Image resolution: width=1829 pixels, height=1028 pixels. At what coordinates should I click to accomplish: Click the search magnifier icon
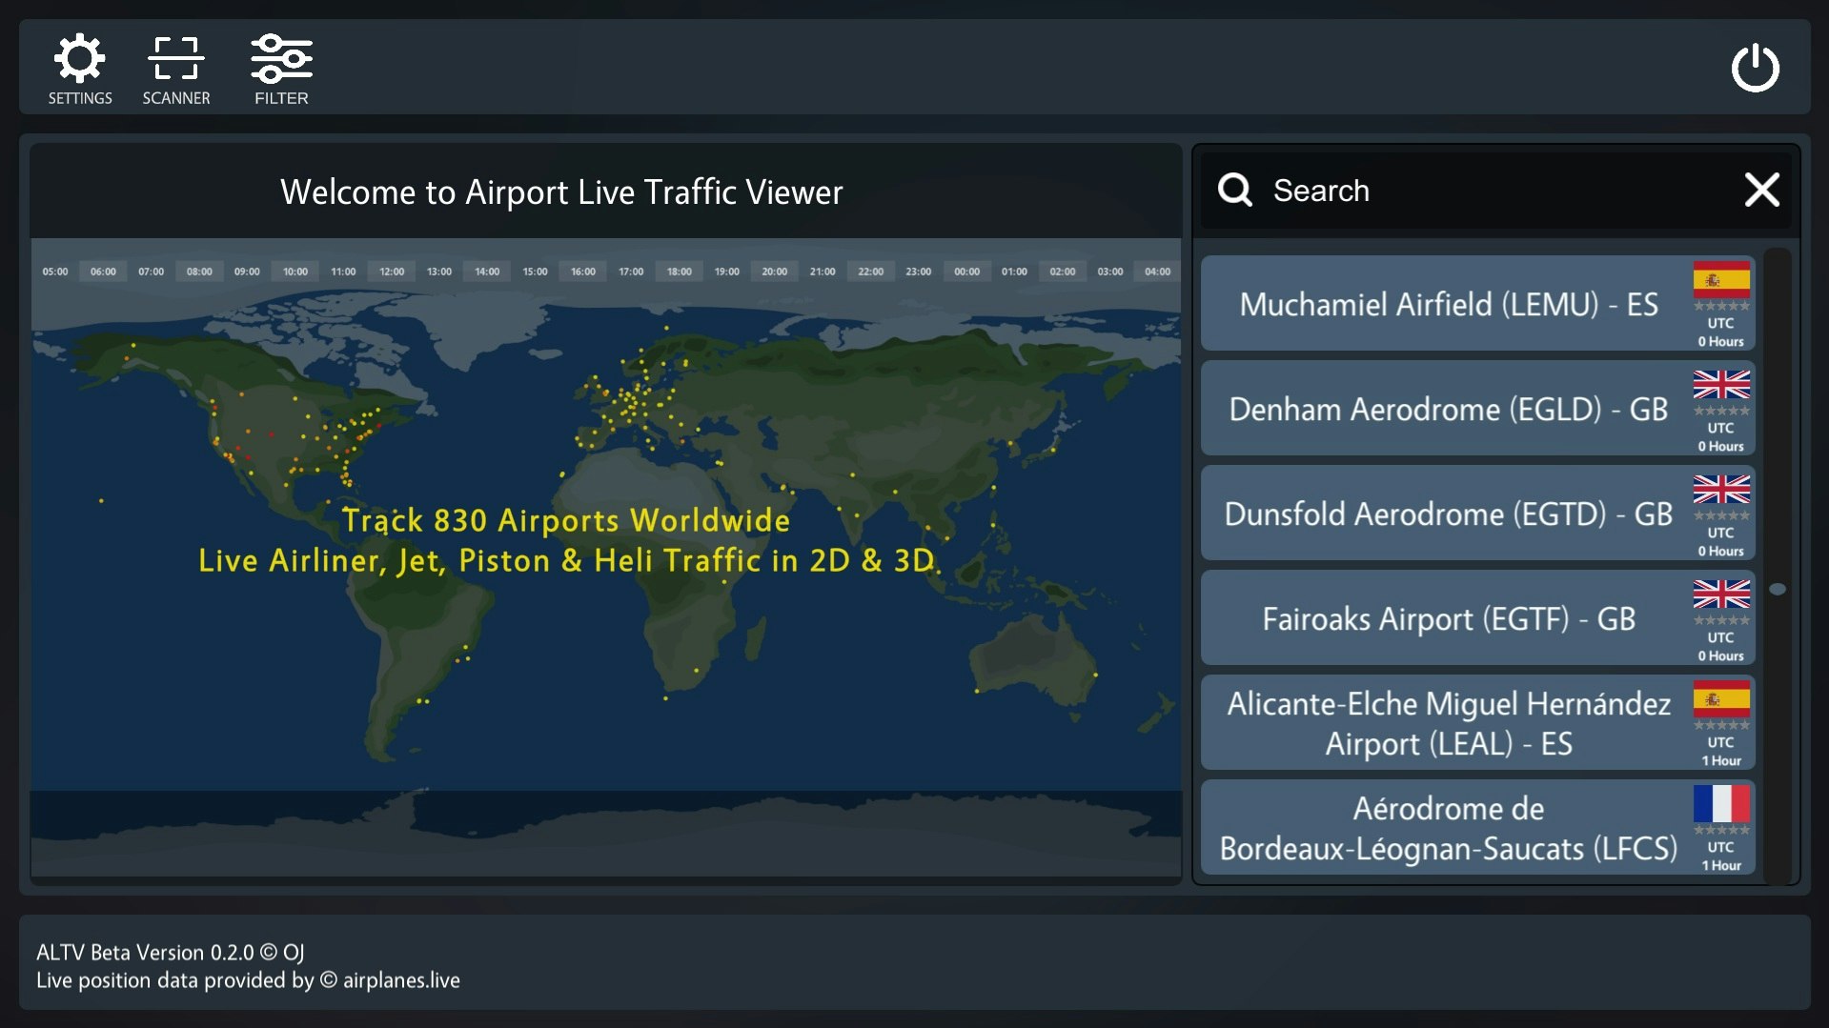pyautogui.click(x=1235, y=190)
